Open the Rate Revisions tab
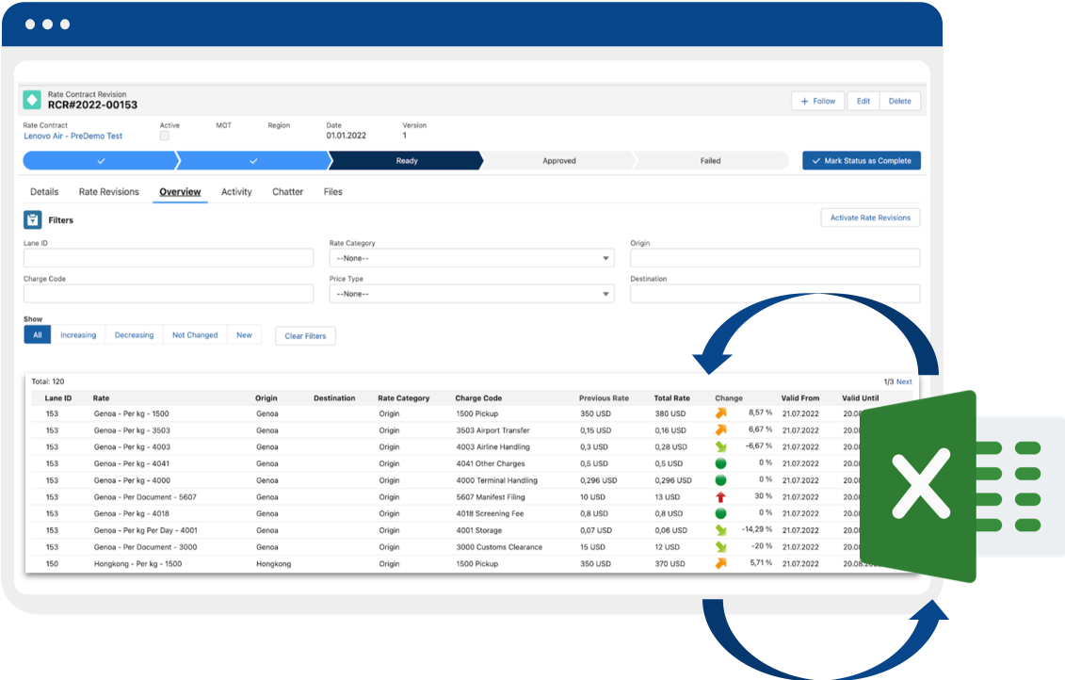 point(108,191)
